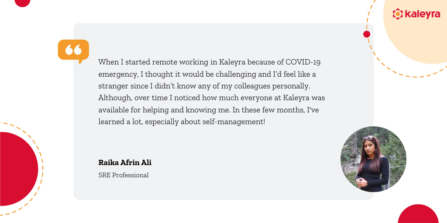This screenshot has width=447, height=223.
Task: Click the red kaleyra wordmark text
Action: tap(422, 14)
